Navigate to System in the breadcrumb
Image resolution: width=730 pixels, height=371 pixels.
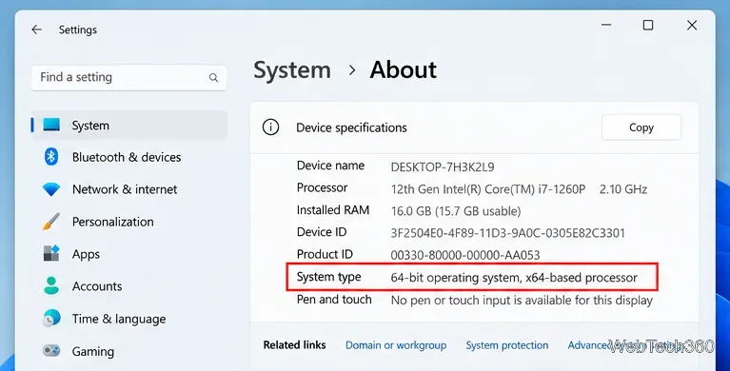(292, 70)
